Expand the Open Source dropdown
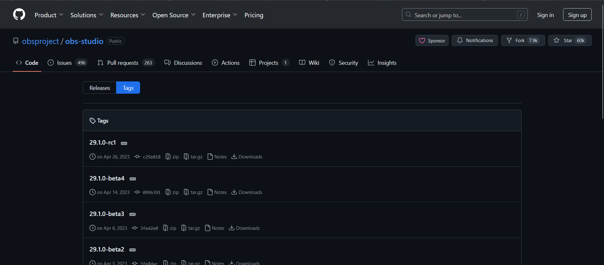The image size is (604, 265). 174,15
